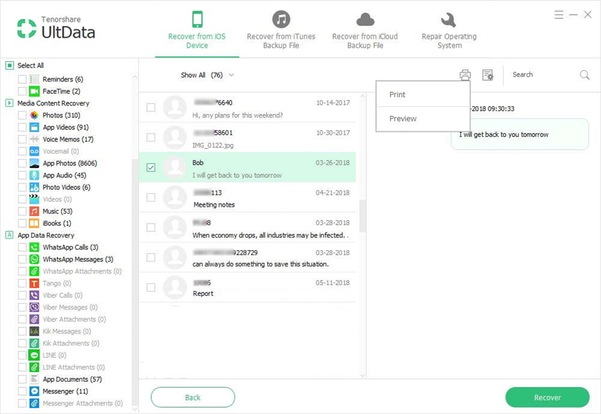Click the WhatsApp Messages icon in the sidebar
The width and height of the screenshot is (601, 414).
pos(34,259)
